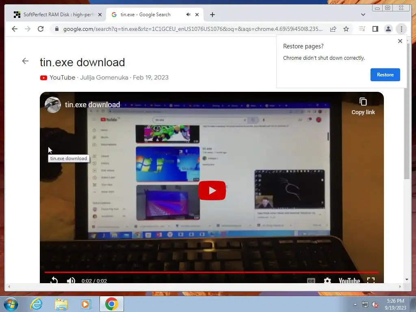Viewport: 416px width, 312px height.
Task: Reload the current page
Action: (41, 29)
